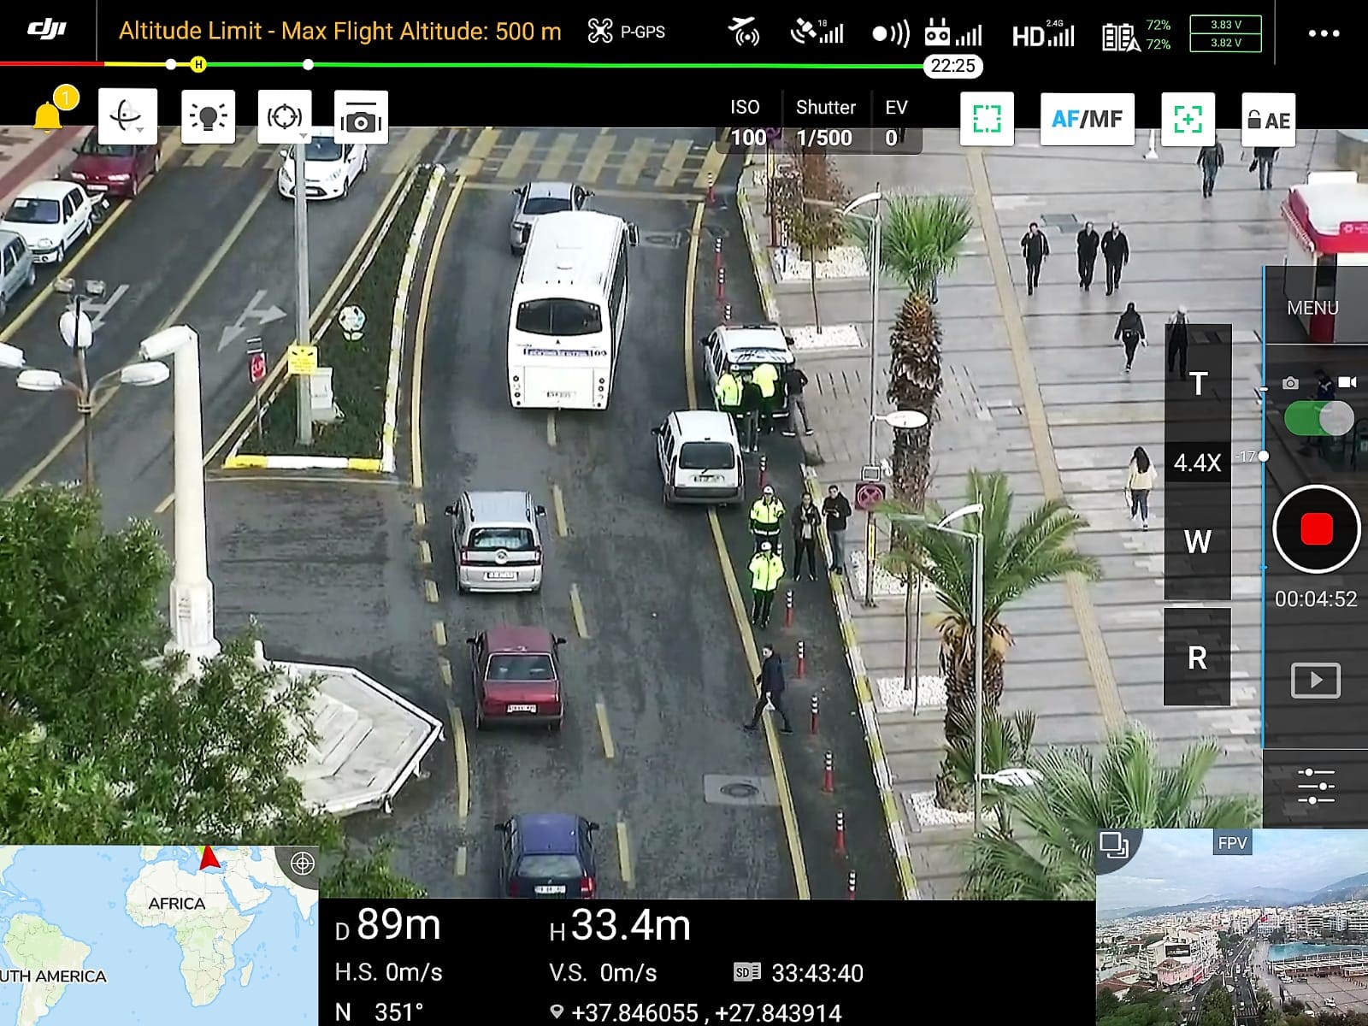Open the camera MENU

1312,308
